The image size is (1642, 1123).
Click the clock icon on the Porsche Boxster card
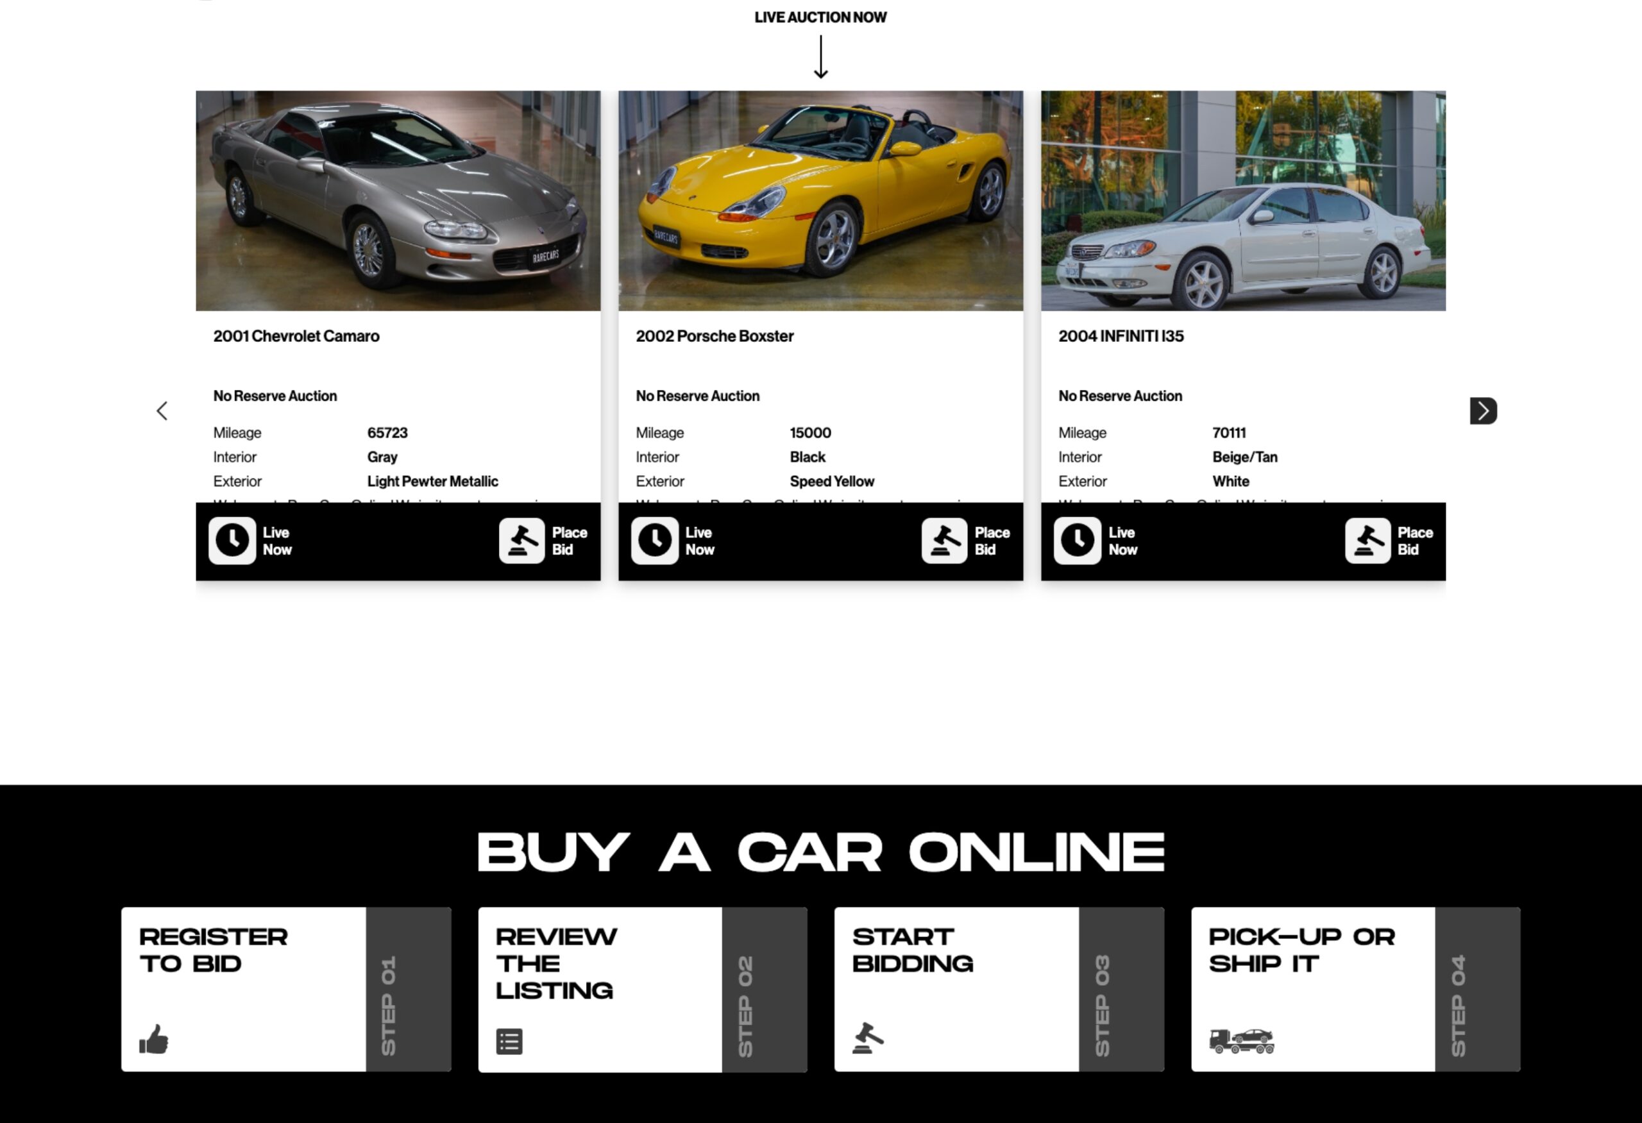click(654, 541)
